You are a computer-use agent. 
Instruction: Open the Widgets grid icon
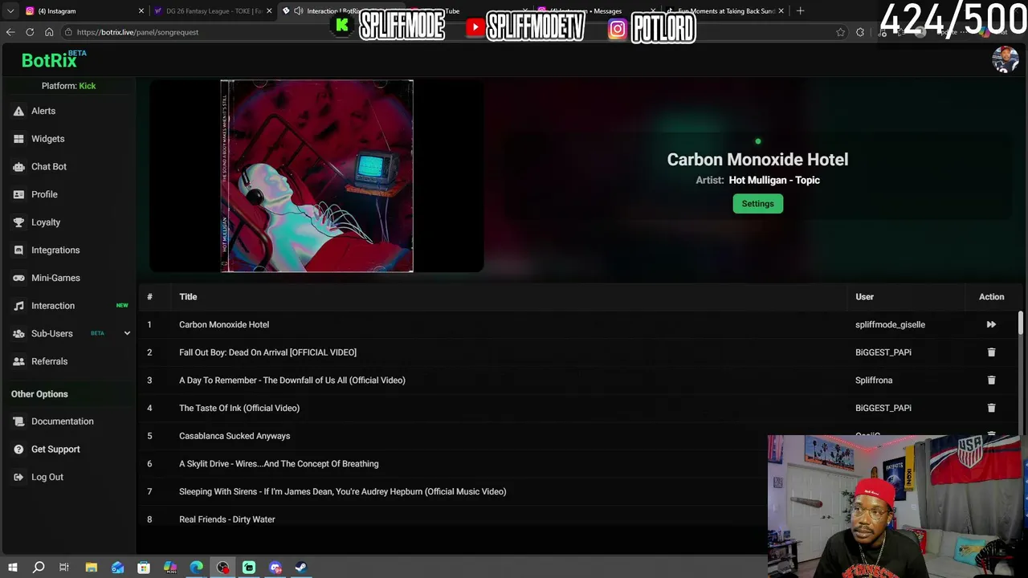tap(18, 139)
